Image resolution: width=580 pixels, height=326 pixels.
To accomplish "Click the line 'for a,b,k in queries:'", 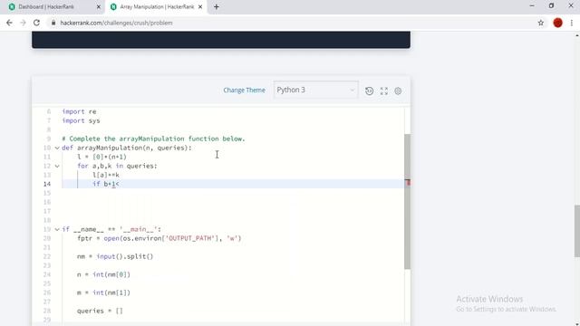I will (117, 166).
